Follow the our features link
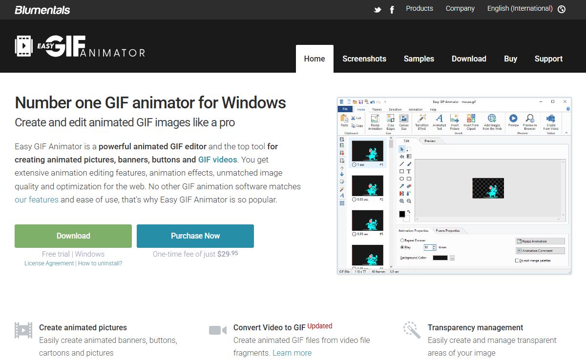Viewport: 586px width, 361px height. [37, 200]
